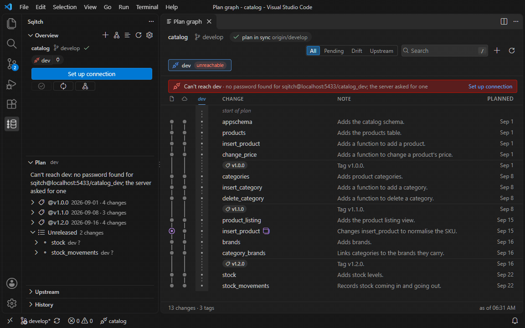Open the Help menu
Image resolution: width=525 pixels, height=328 pixels.
click(171, 7)
